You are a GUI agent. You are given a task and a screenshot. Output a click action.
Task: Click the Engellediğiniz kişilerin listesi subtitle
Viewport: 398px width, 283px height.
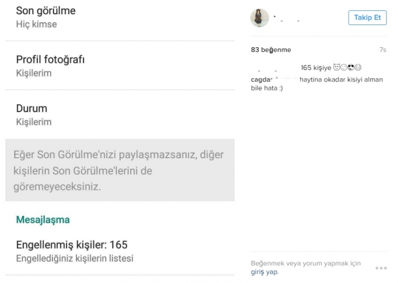click(x=74, y=259)
